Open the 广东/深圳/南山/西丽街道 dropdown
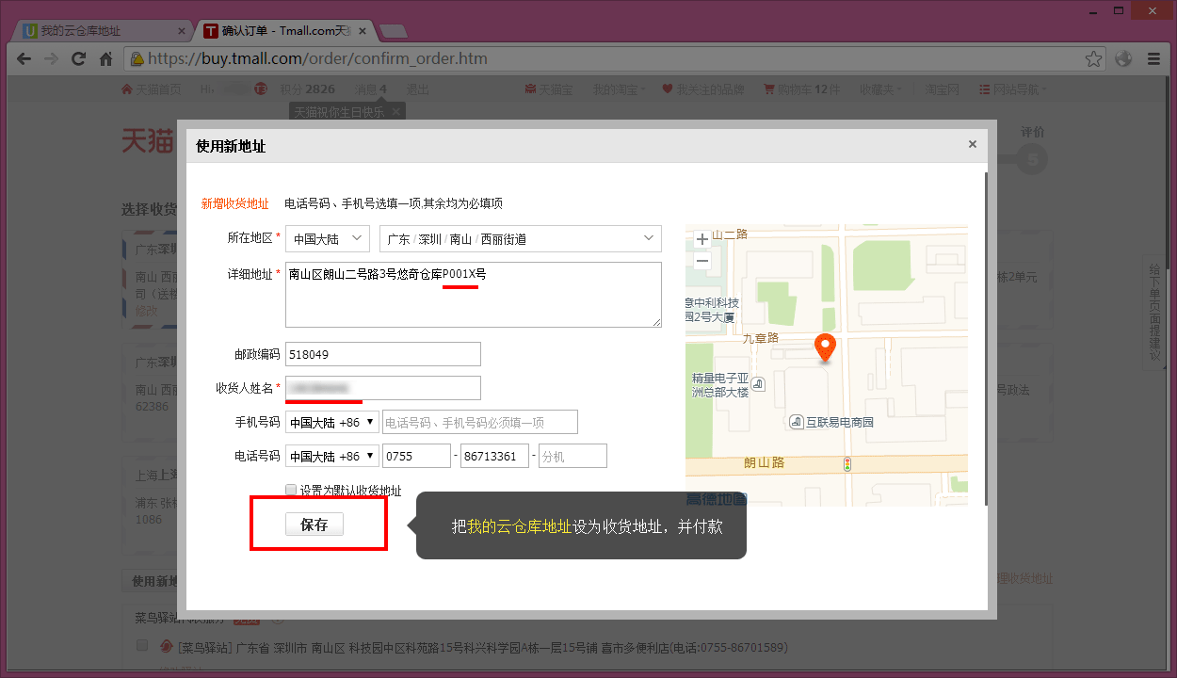This screenshot has width=1177, height=678. [x=521, y=238]
